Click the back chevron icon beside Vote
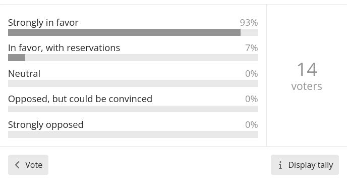 click(x=17, y=165)
